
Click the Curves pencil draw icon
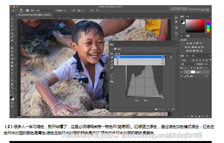pos(112,74)
